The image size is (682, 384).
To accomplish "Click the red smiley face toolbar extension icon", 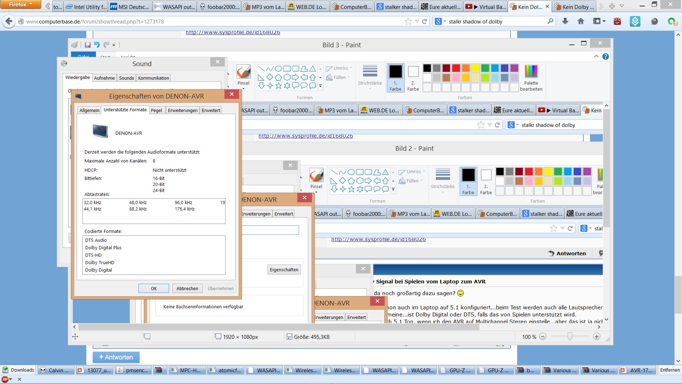I will [x=617, y=21].
